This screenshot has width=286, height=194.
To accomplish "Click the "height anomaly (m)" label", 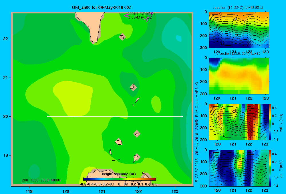I will point(119,174).
